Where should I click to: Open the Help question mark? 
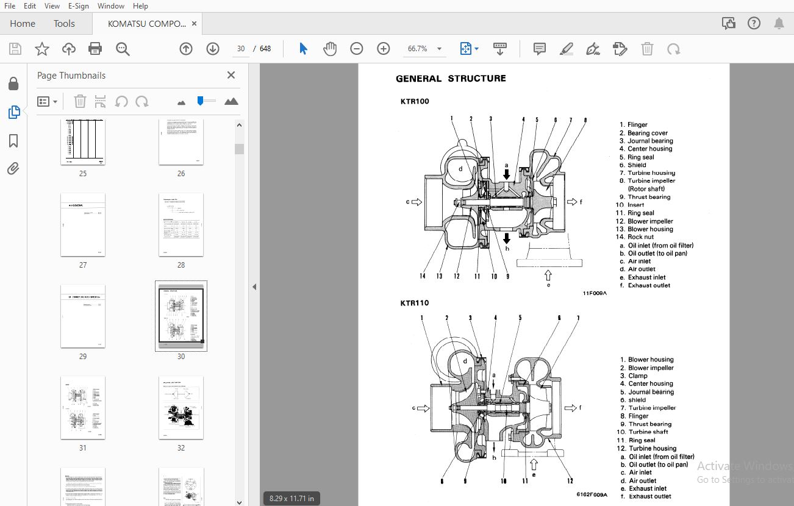(754, 23)
